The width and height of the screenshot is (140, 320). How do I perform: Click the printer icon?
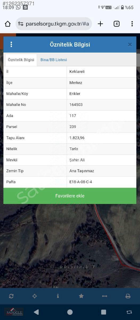(128, 296)
